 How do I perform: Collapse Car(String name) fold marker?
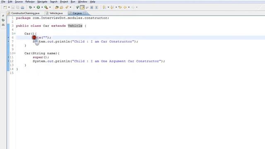pos(14,53)
